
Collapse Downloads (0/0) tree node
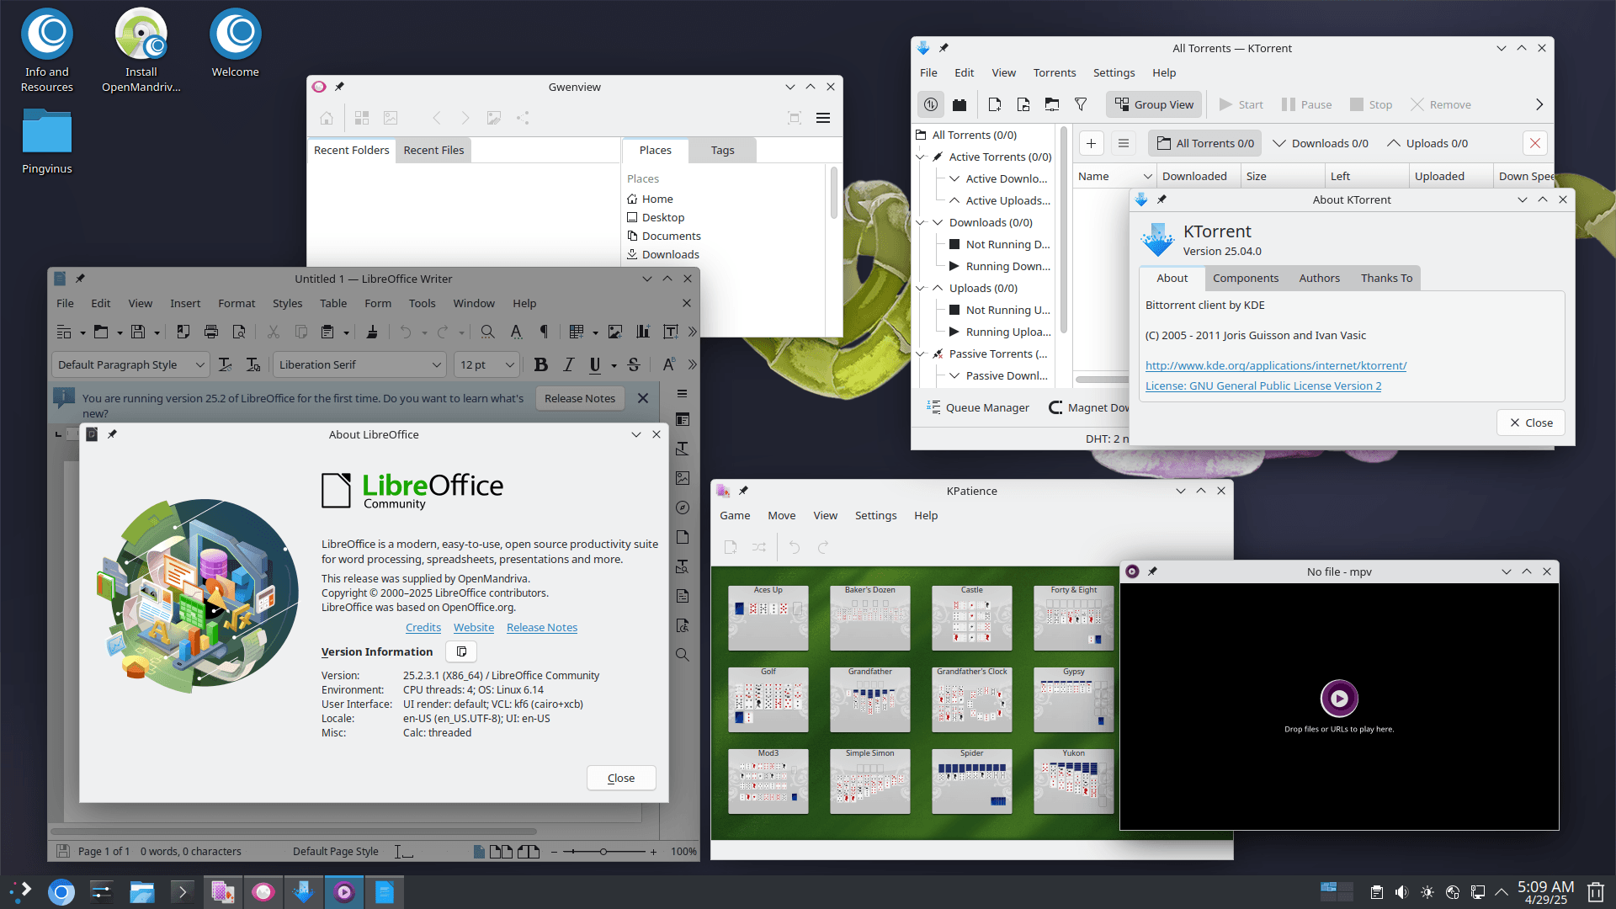[x=921, y=222]
